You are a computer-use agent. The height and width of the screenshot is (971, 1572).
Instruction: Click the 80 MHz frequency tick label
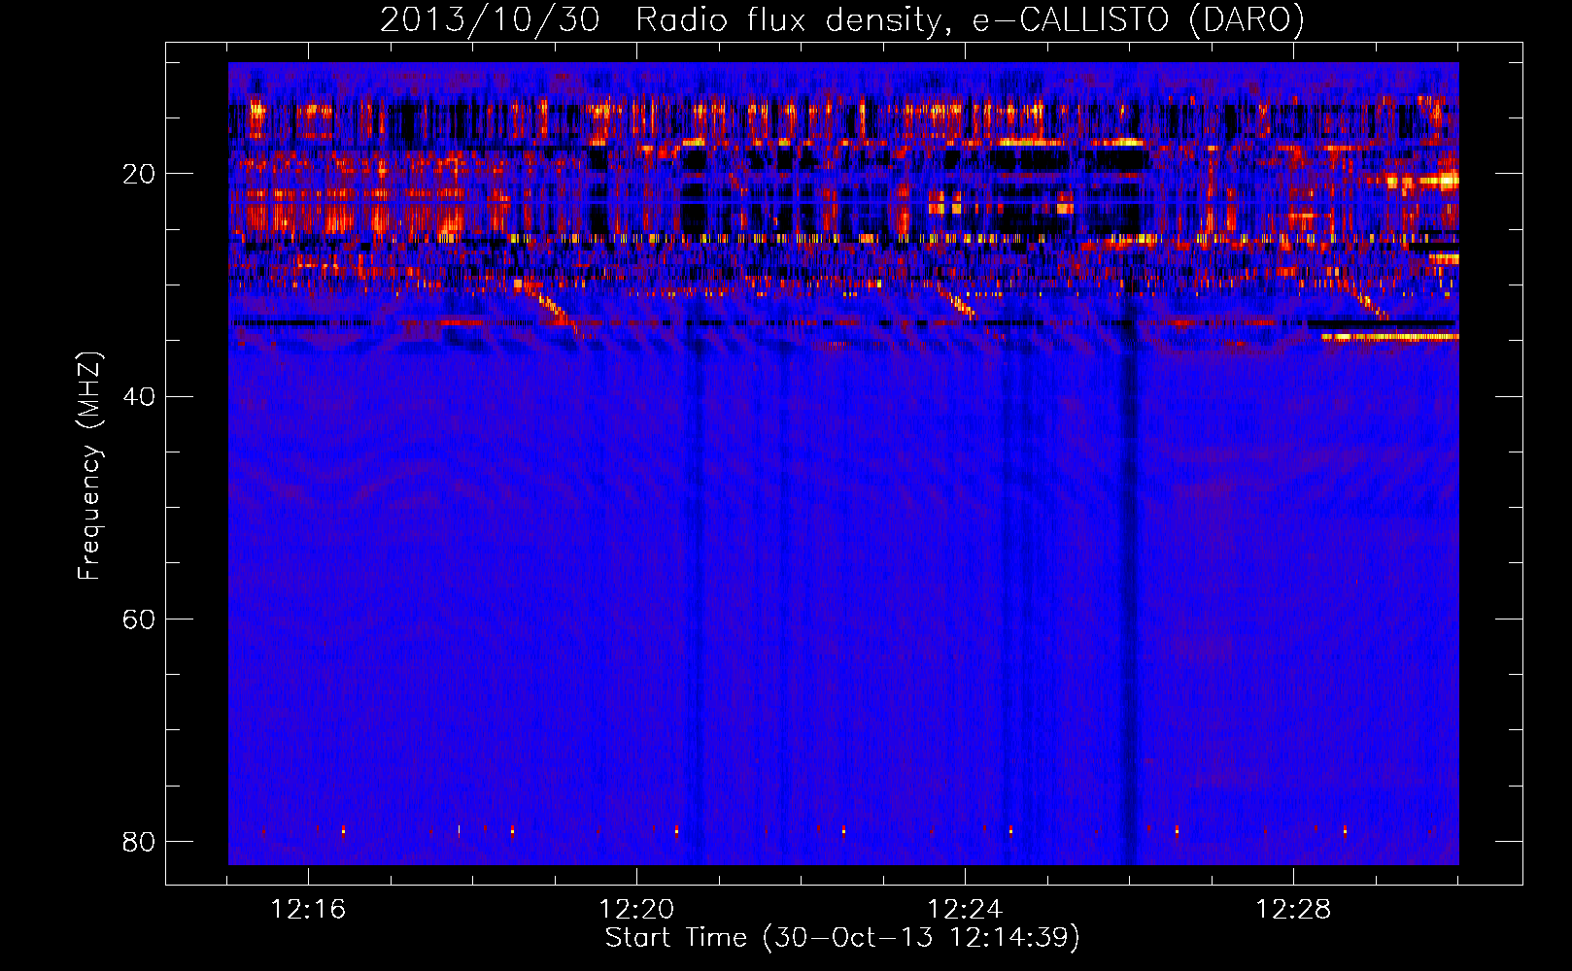[139, 842]
